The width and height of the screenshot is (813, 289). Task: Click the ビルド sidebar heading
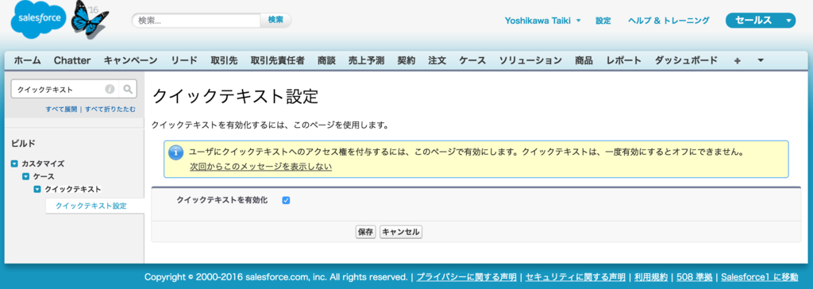tap(23, 143)
